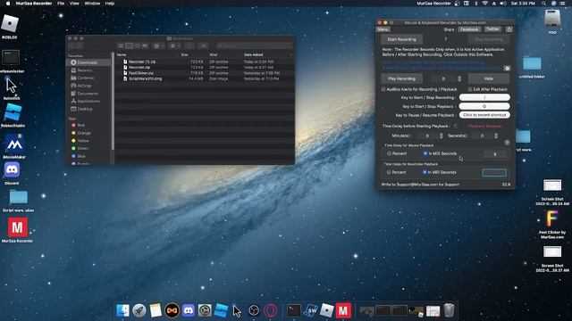
Task: Share via Twitter button
Action: coord(492,29)
